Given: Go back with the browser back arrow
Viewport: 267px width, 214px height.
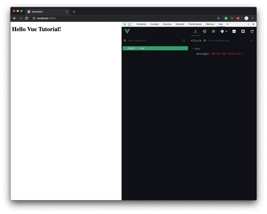Looking at the screenshot, I should coord(15,18).
